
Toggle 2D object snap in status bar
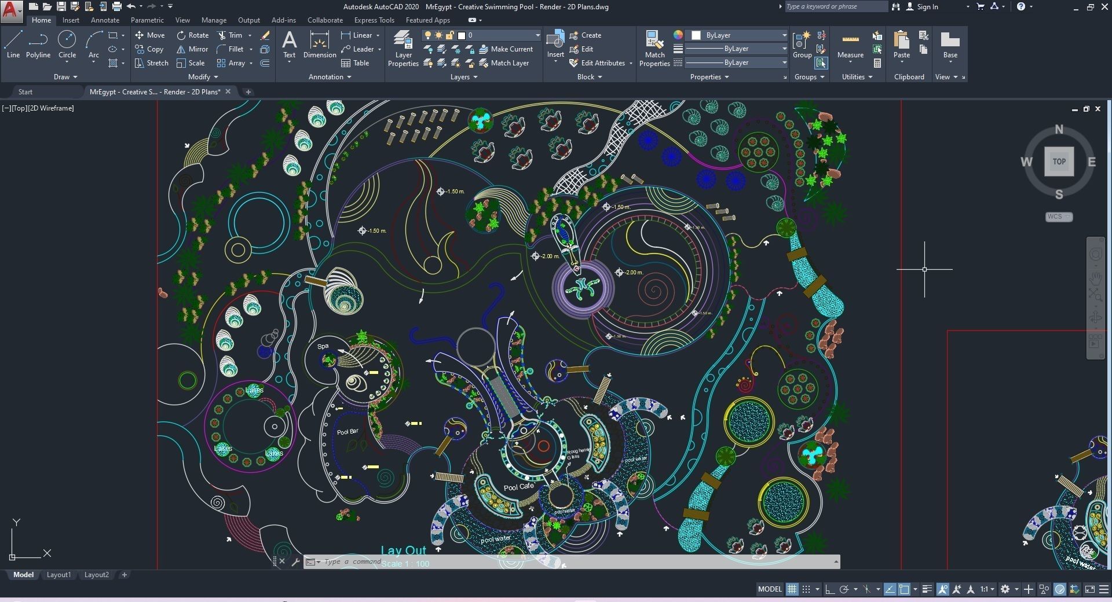pyautogui.click(x=904, y=589)
